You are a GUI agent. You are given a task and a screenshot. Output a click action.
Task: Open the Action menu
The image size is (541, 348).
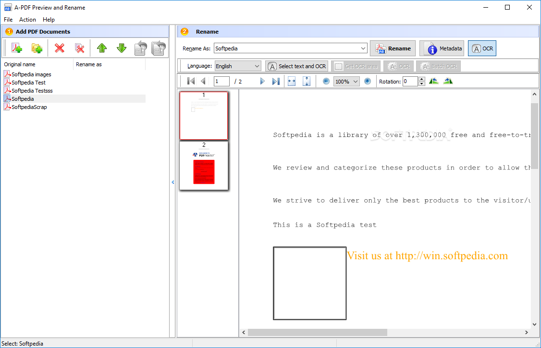pyautogui.click(x=27, y=20)
